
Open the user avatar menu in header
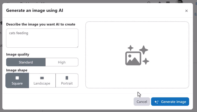tap(180, 2)
